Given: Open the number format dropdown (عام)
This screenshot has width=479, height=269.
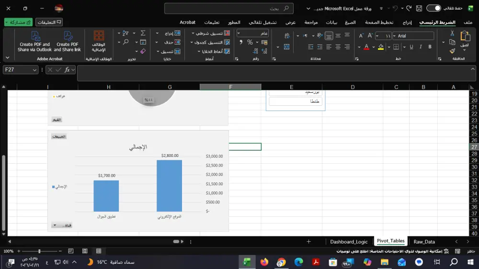Looking at the screenshot, I should coord(239,33).
